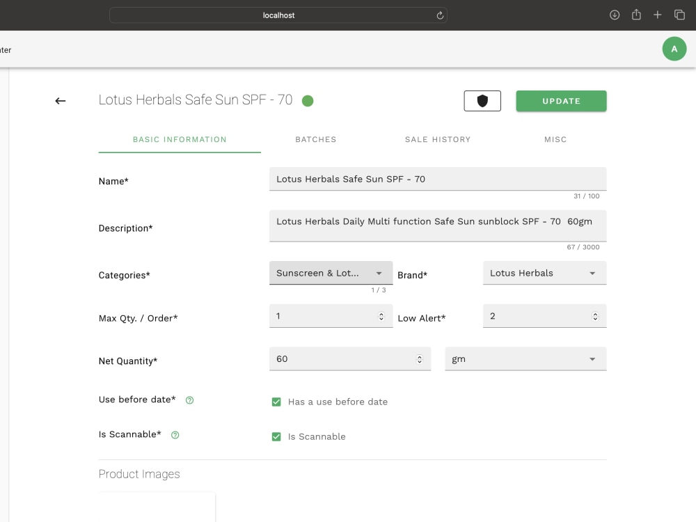This screenshot has height=522, width=696.
Task: Go back using the left arrow icon
Action: point(61,101)
